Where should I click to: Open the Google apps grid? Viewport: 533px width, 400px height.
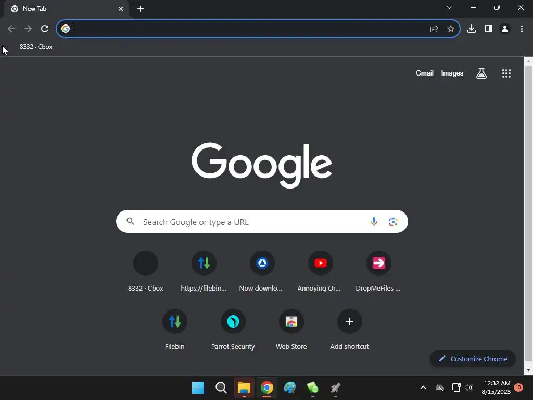tap(506, 73)
